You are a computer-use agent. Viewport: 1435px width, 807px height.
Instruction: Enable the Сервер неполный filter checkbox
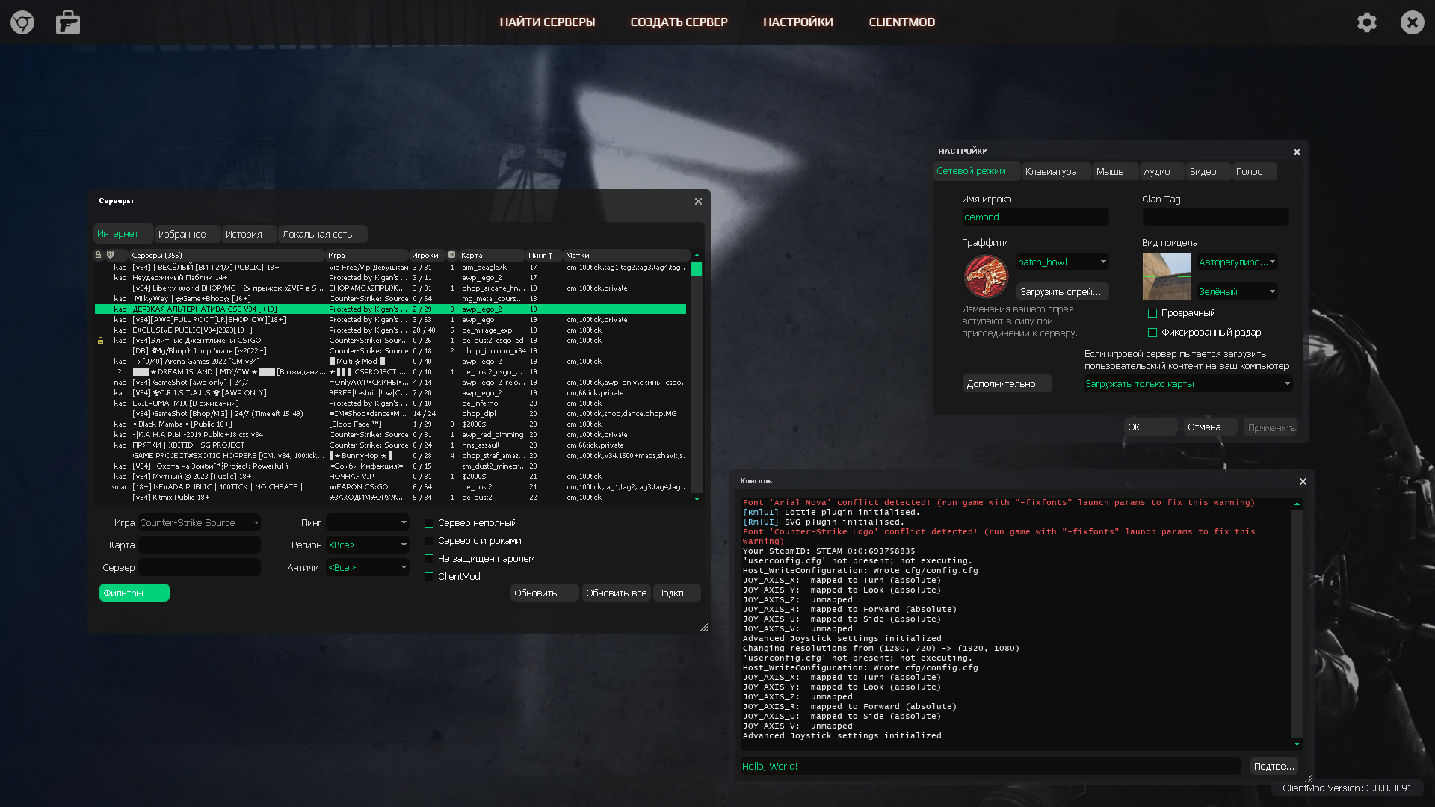coord(429,523)
